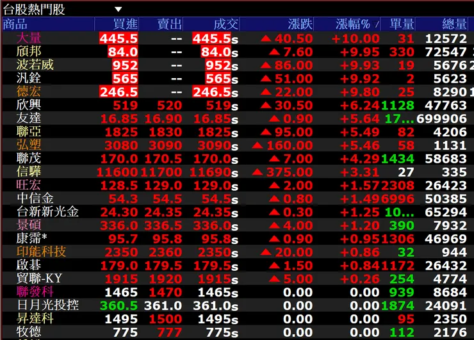The height and width of the screenshot is (340, 474).
Task: Click 牧德 ask price 777
Action: point(170,332)
